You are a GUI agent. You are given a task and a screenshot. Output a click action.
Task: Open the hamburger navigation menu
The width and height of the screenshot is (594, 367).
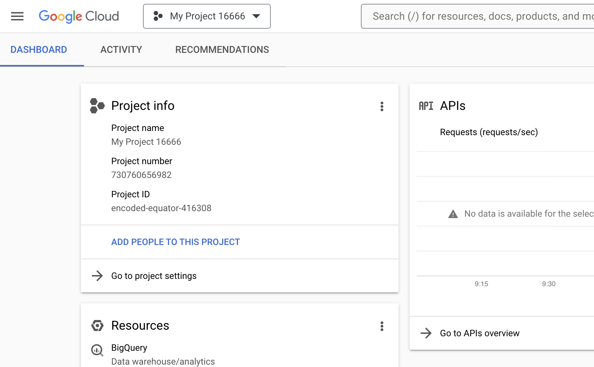(17, 16)
